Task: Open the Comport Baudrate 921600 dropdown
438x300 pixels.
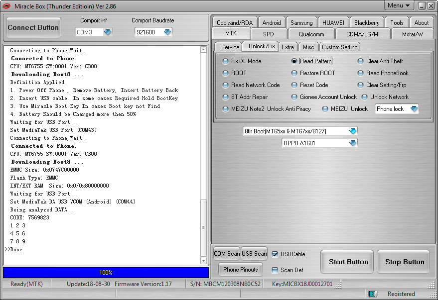Action: click(x=167, y=32)
